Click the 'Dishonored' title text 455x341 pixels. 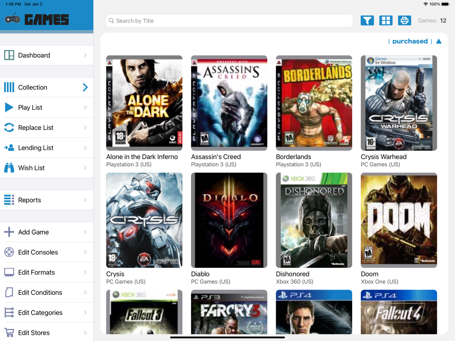293,274
